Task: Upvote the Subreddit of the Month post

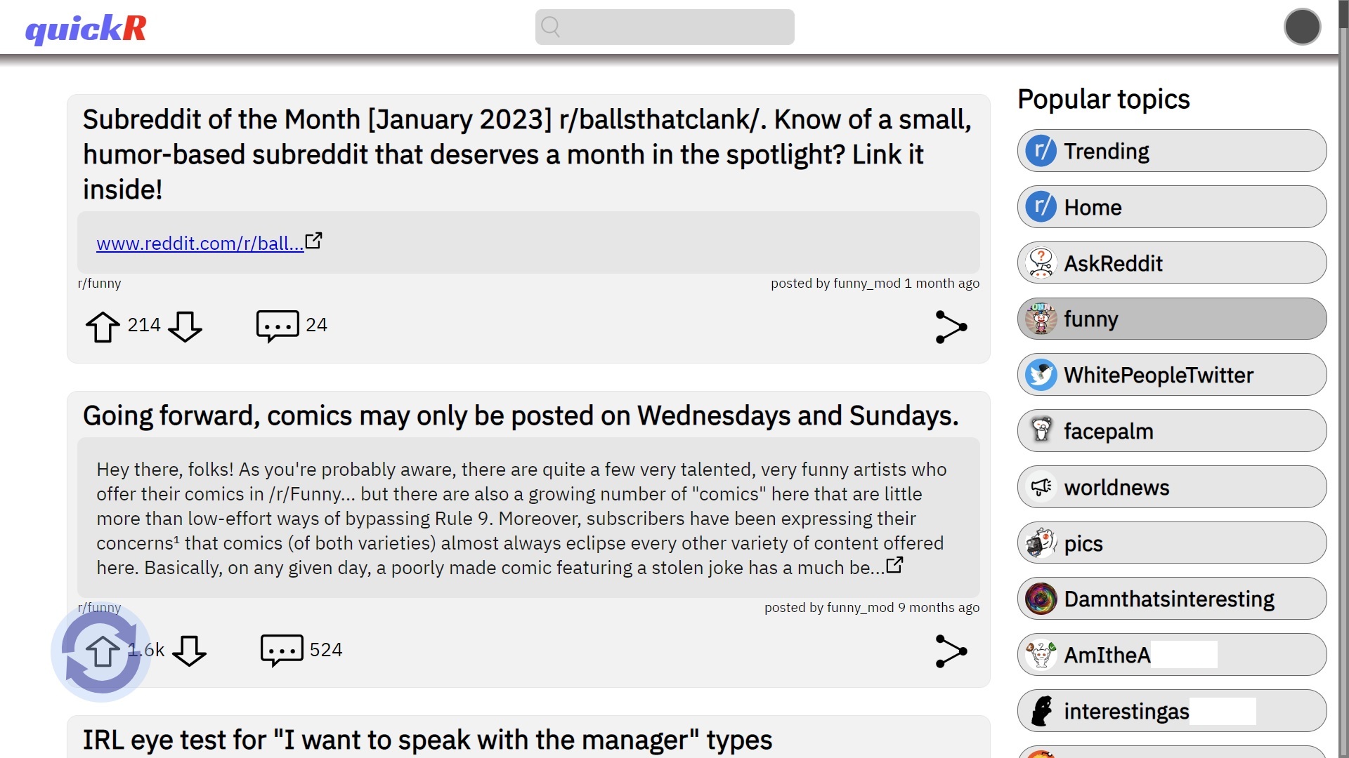Action: click(103, 326)
